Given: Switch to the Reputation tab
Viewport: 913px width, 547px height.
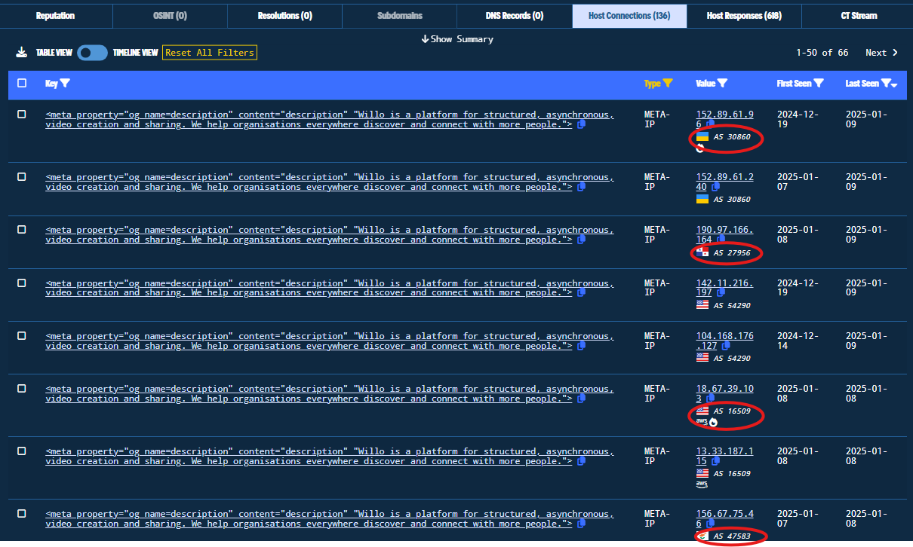Looking at the screenshot, I should coord(55,16).
